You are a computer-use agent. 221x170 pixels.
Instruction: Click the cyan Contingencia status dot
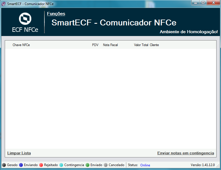pos(61,165)
